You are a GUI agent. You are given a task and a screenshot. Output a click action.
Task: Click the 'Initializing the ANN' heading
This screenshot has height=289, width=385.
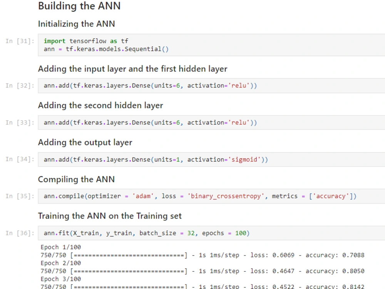coord(76,24)
